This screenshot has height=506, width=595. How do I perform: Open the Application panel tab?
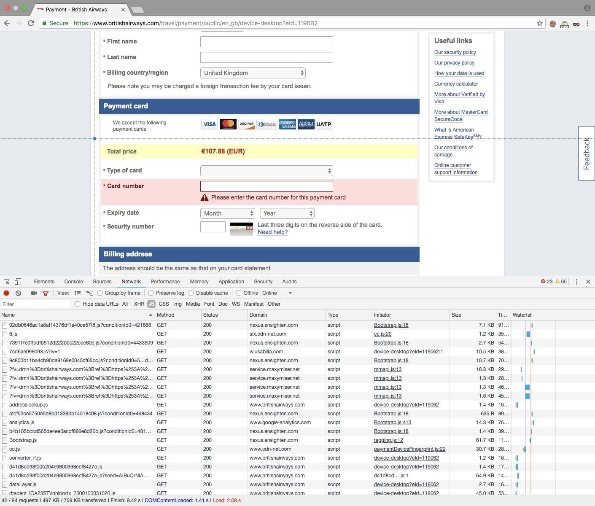(x=231, y=281)
